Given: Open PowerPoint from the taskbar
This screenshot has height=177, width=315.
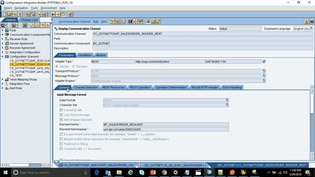Looking at the screenshot, I should coord(153,173).
